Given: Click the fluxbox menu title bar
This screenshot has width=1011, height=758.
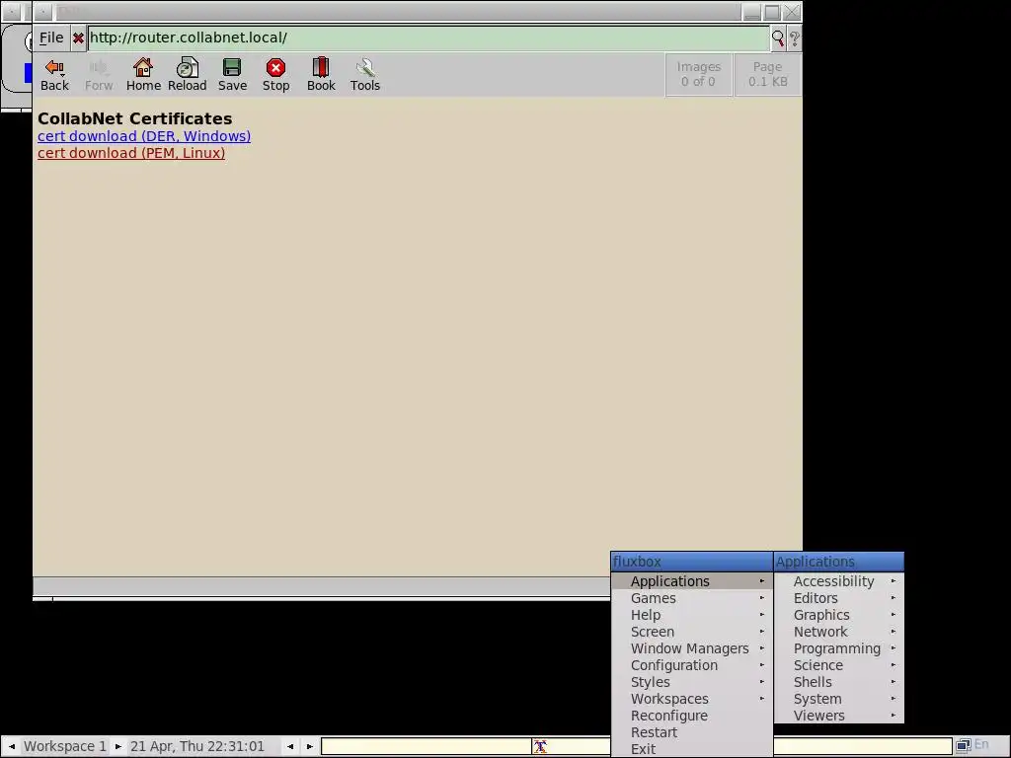Looking at the screenshot, I should 692,562.
